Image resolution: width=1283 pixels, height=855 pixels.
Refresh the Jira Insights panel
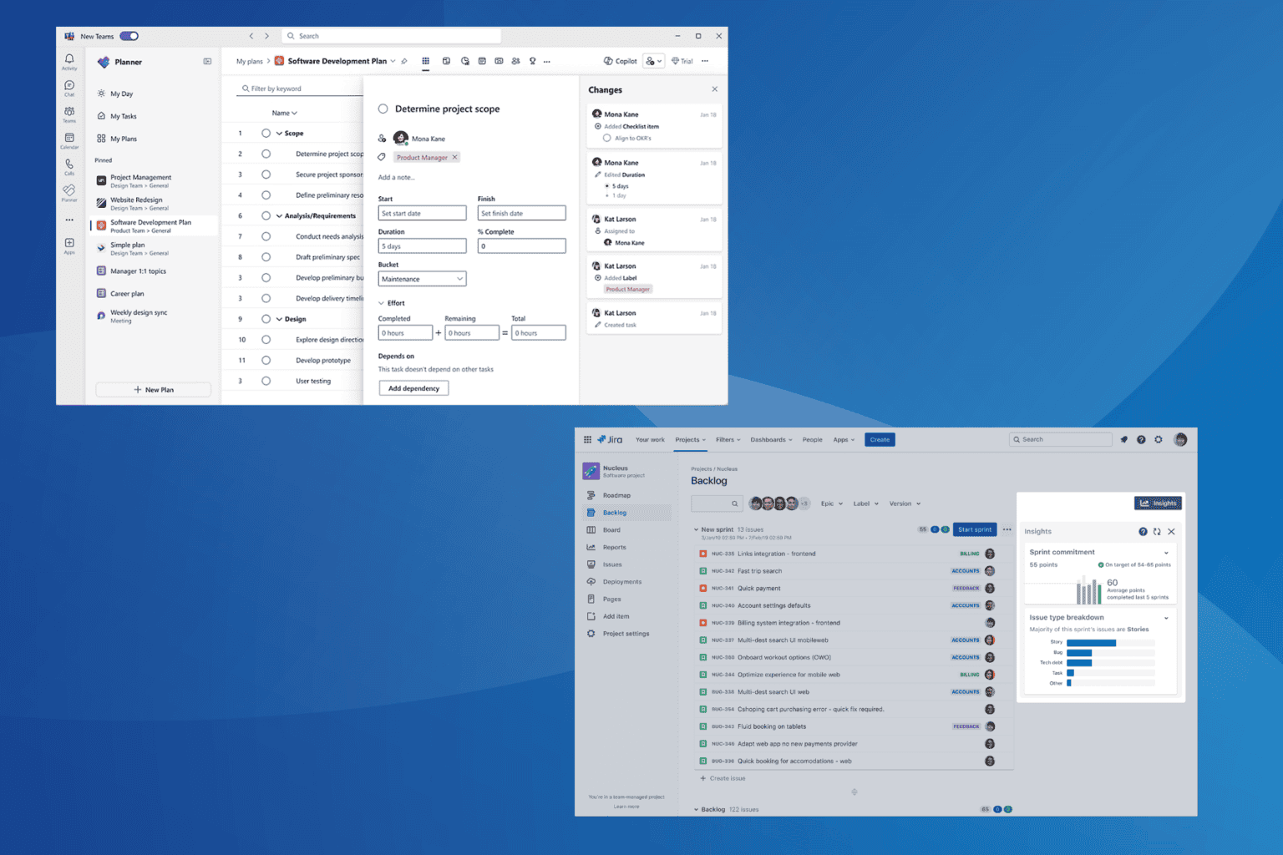pos(1157,531)
